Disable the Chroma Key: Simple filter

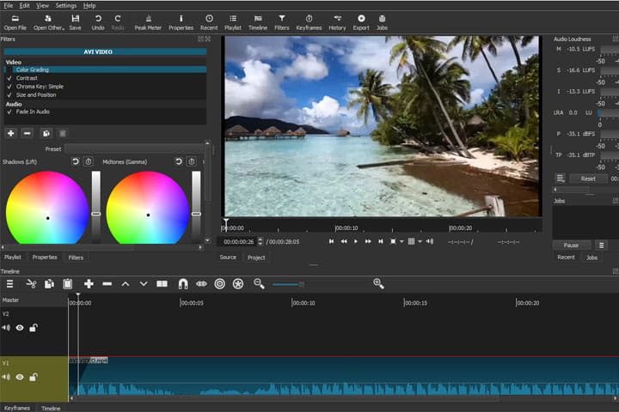(9, 87)
